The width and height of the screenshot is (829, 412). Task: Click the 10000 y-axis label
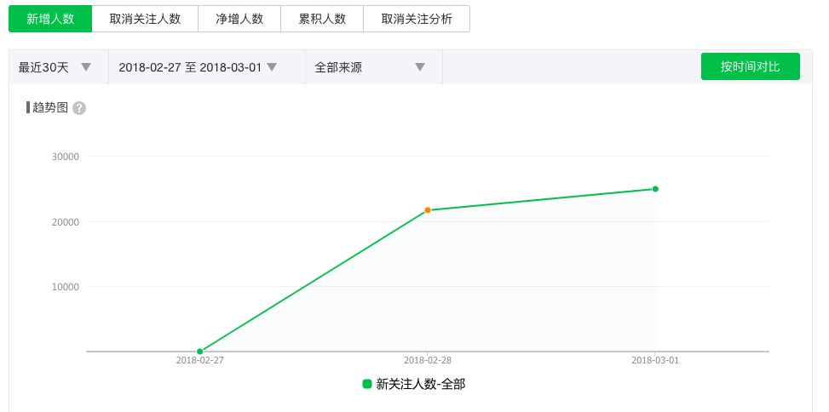point(66,287)
